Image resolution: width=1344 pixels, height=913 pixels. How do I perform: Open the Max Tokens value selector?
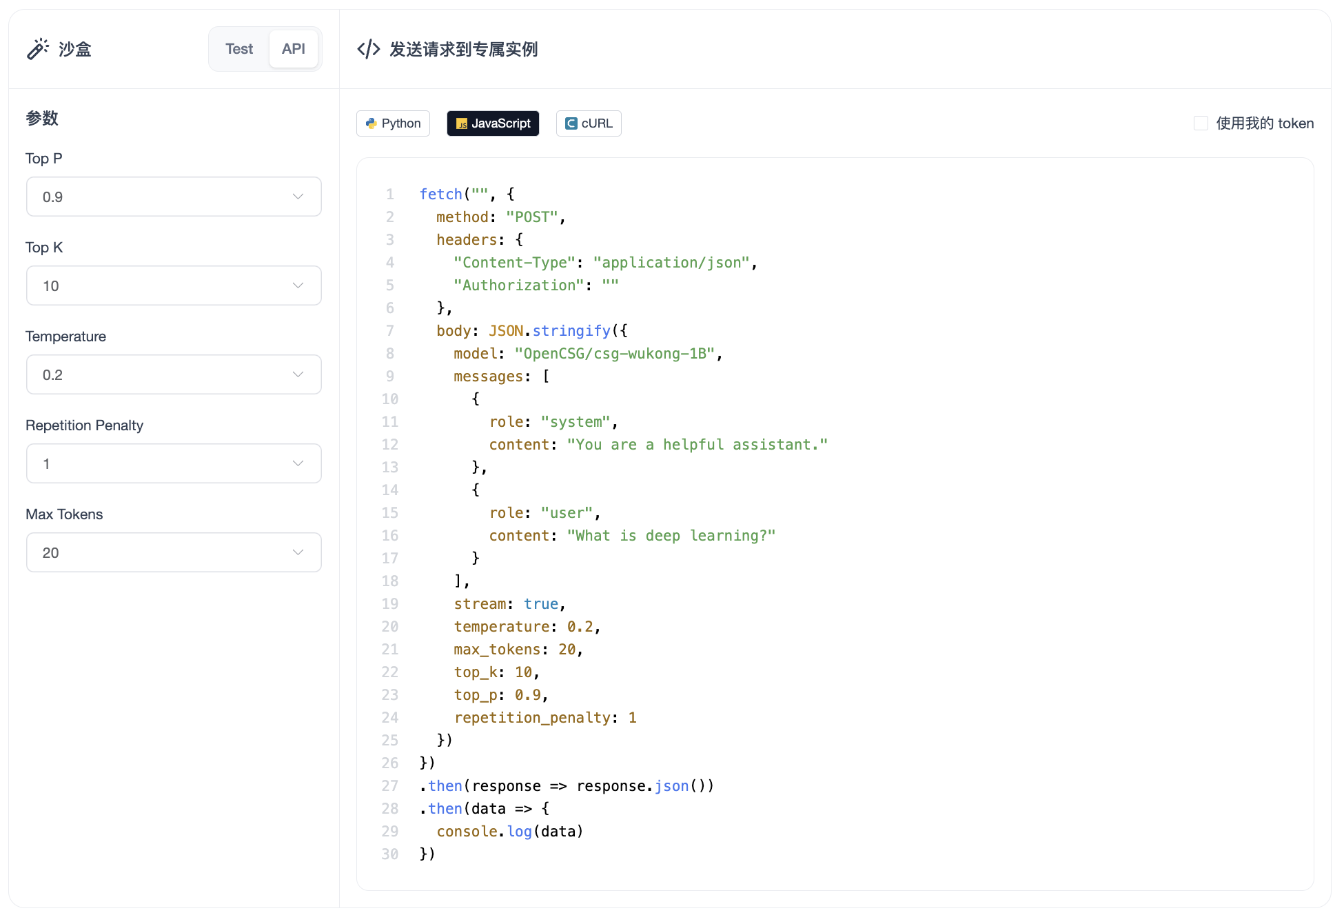[x=174, y=552]
